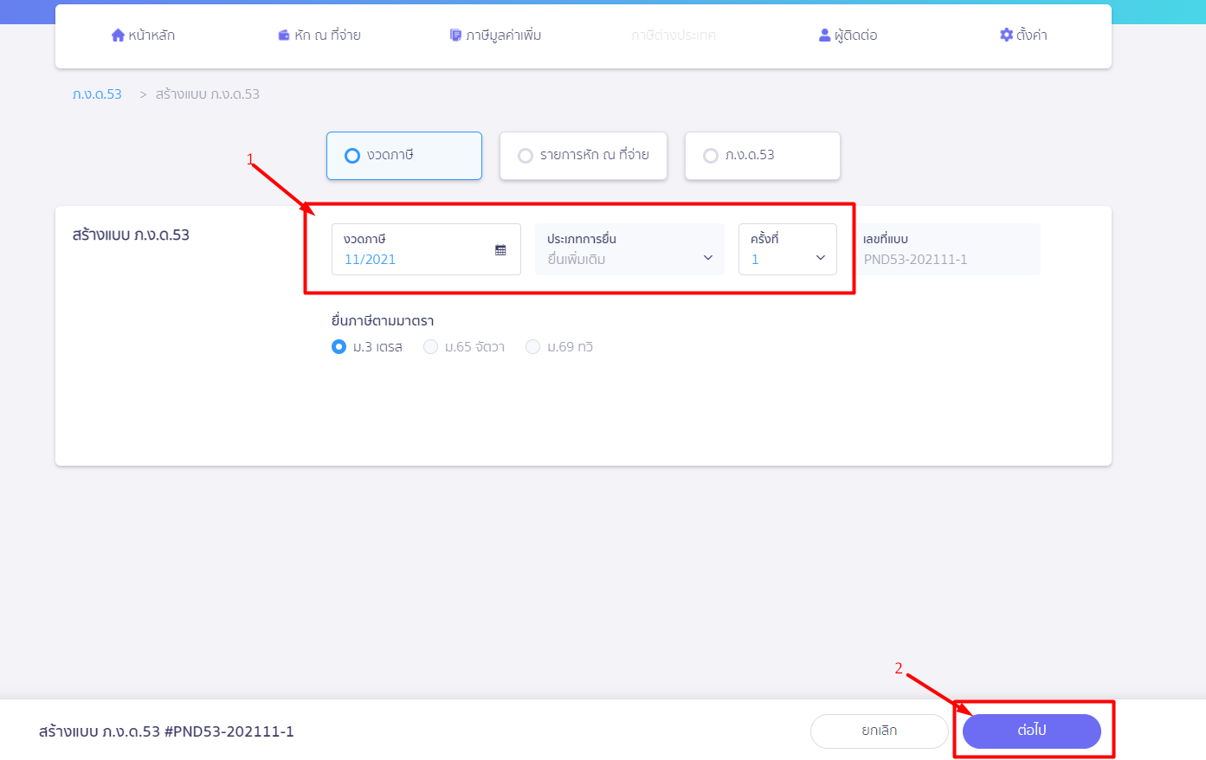Select the ภ.ง.ด.53 step option
Image resolution: width=1206 pixels, height=760 pixels.
pos(710,156)
